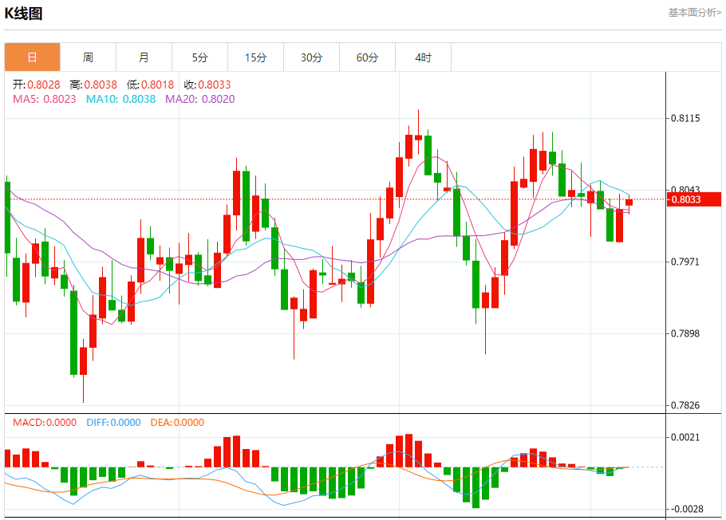
Task: Click the 低:0.8018 low value
Action: [150, 85]
